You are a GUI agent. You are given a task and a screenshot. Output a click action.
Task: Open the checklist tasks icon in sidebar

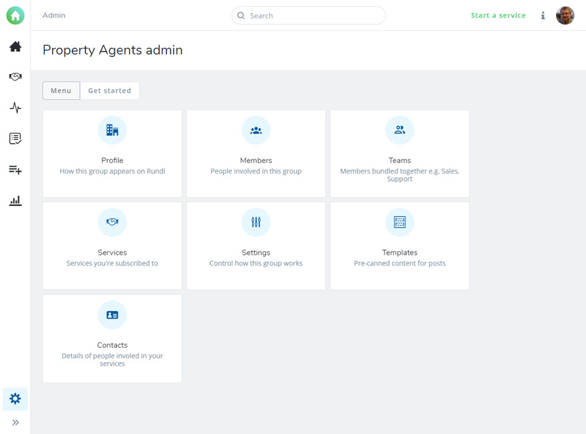click(16, 139)
